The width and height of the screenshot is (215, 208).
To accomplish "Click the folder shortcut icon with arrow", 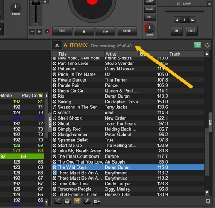I will (x=97, y=201).
